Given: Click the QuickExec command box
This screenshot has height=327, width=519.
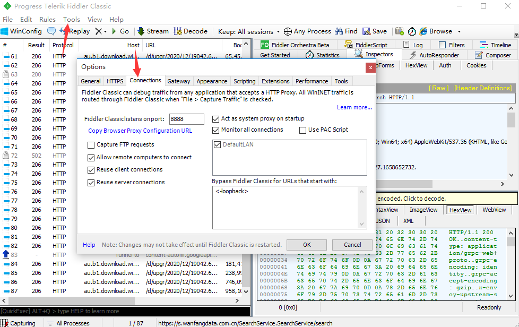Looking at the screenshot, I should [x=125, y=311].
